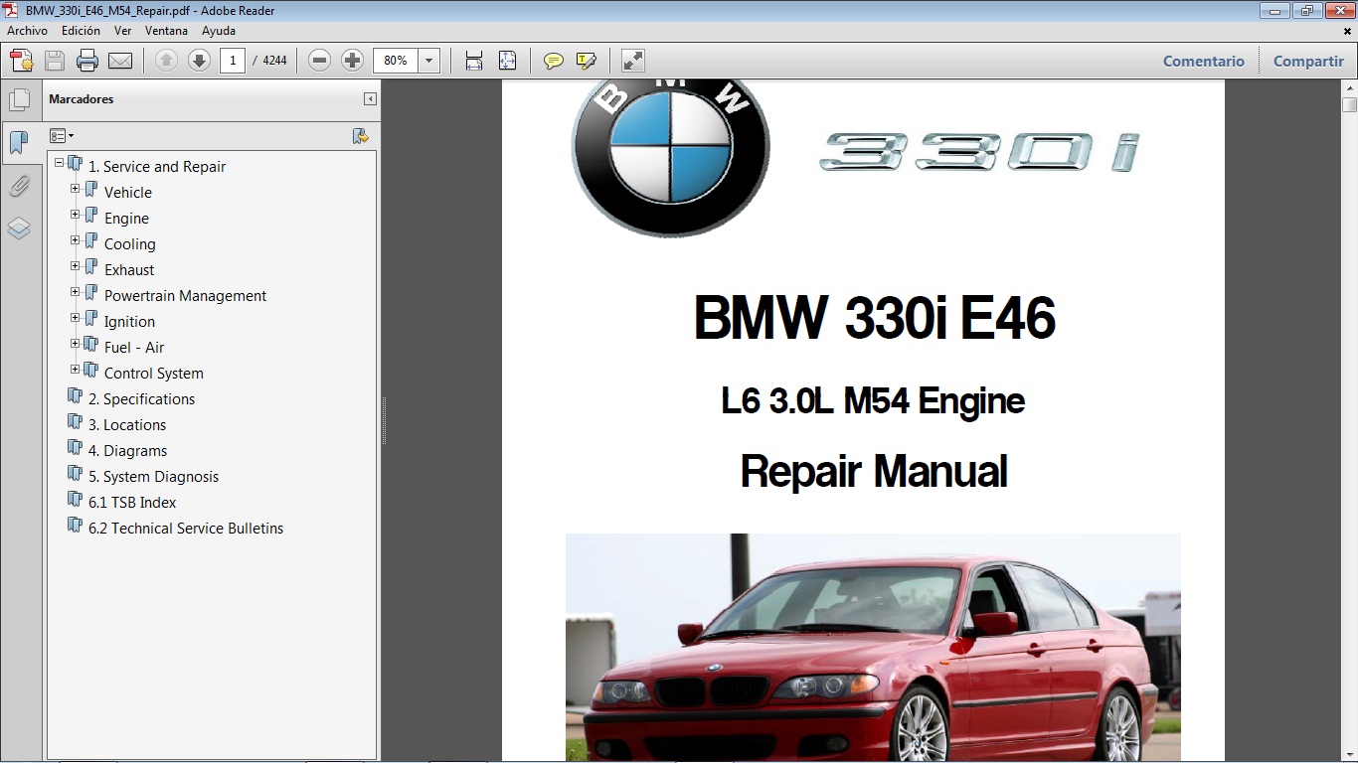Open the Ver menu
The width and height of the screenshot is (1358, 763).
click(x=122, y=31)
